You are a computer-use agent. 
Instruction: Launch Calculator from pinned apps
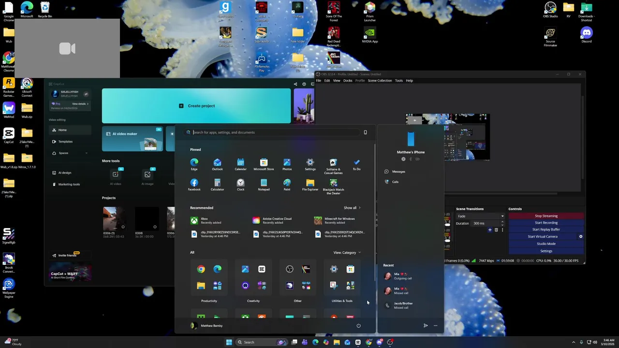217,185
